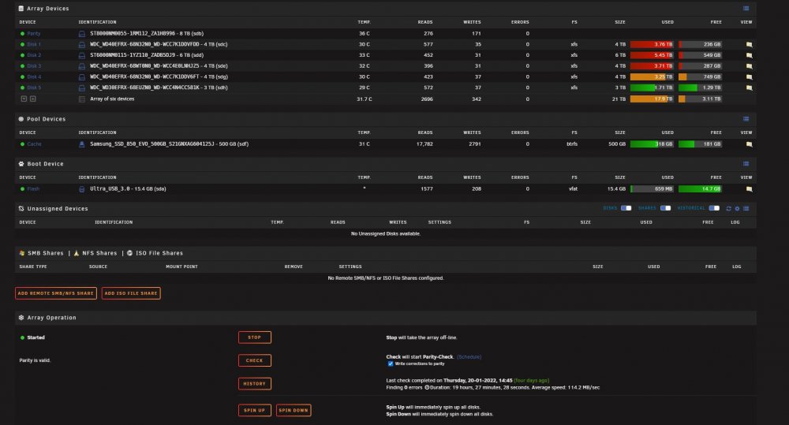Expand array rows with the right-arrow box

point(32,99)
